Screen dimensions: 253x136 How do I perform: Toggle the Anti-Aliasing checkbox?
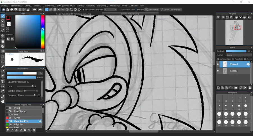click(83, 10)
